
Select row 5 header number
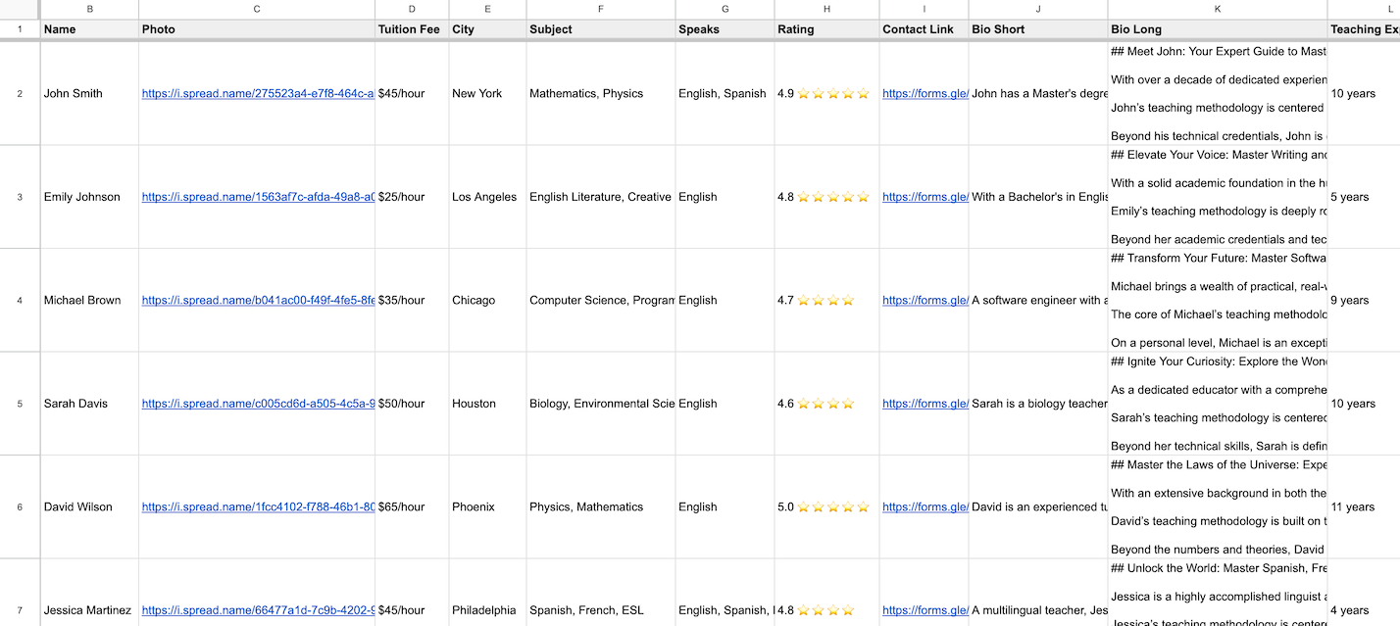[x=20, y=404]
